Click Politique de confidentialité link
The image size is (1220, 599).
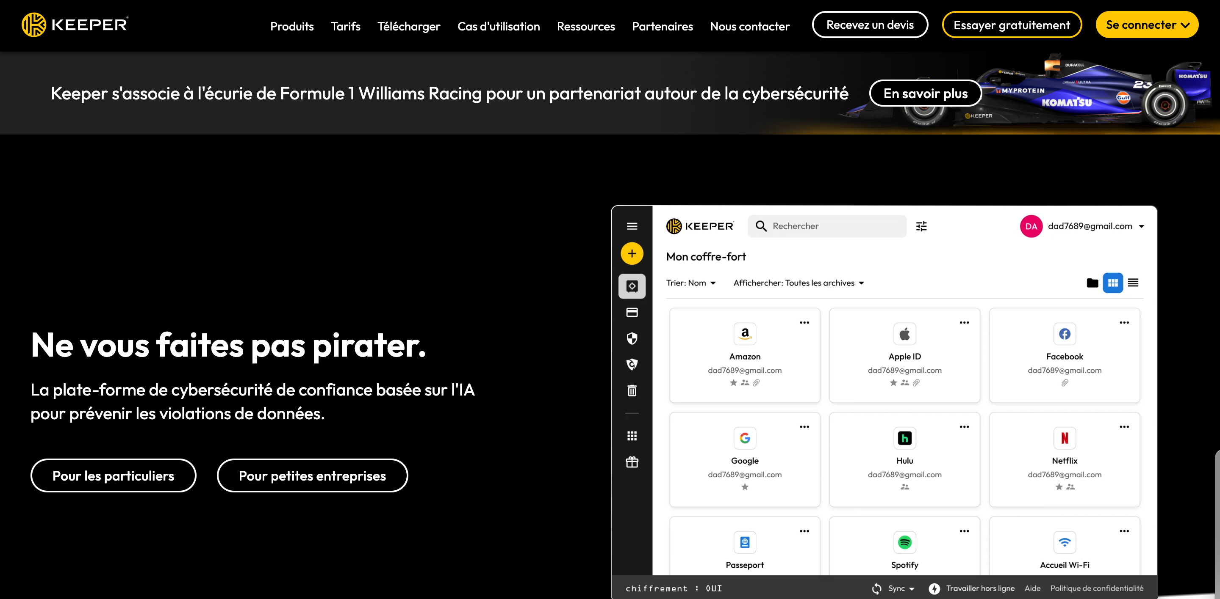1096,588
